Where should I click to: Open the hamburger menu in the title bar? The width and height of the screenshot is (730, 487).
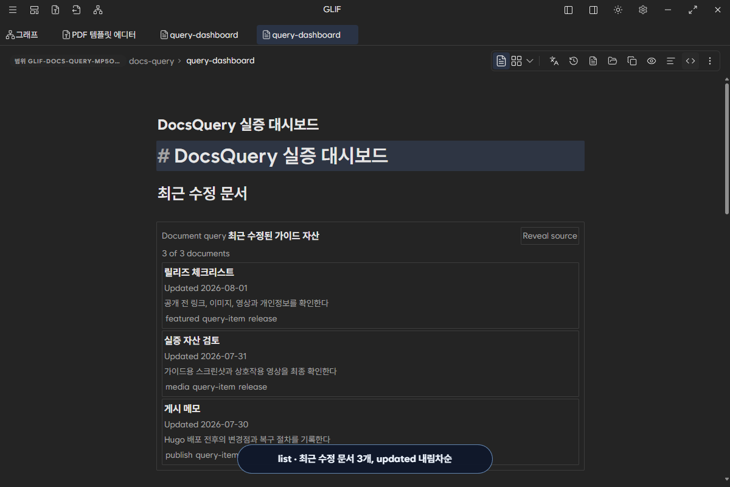[13, 10]
